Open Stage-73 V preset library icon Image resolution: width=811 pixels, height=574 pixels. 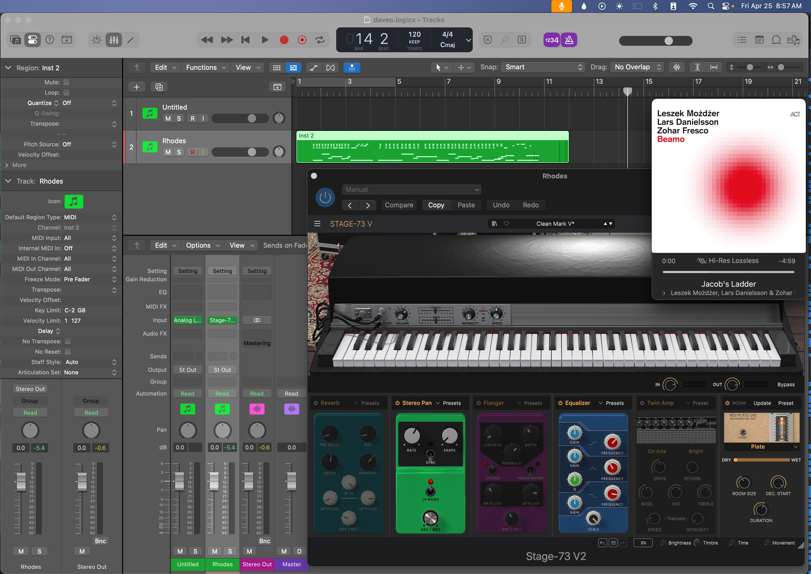click(494, 224)
